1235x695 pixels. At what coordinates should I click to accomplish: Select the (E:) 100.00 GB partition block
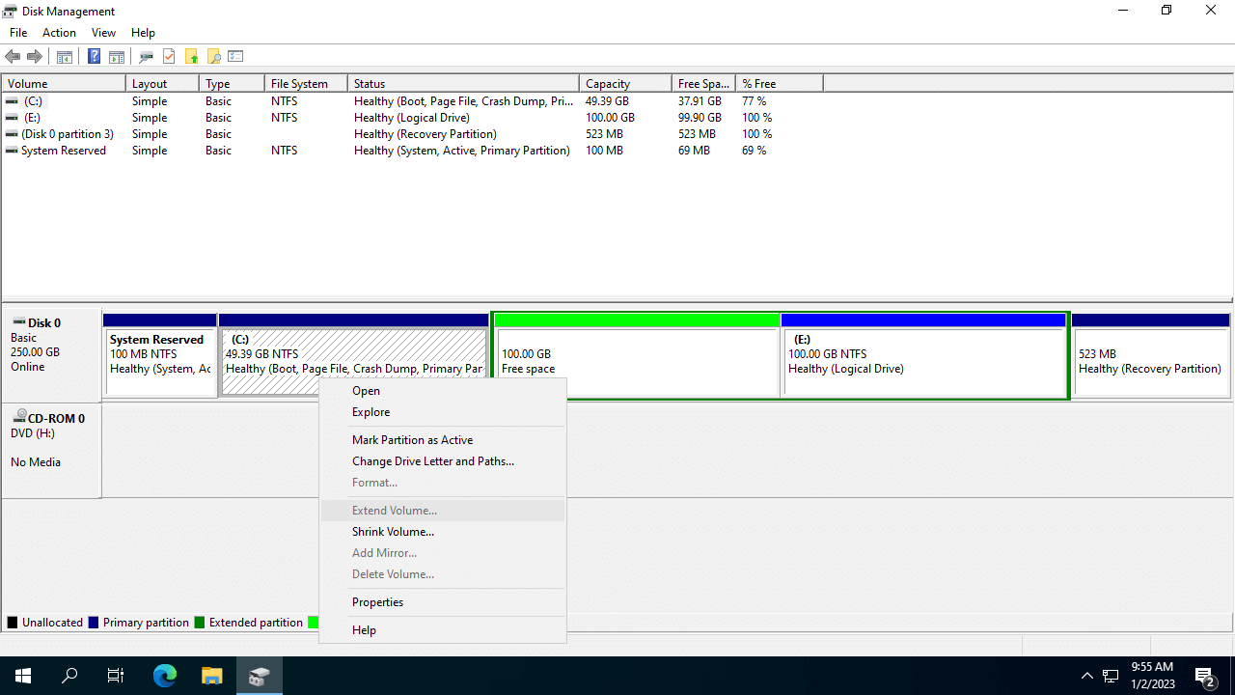tap(923, 362)
